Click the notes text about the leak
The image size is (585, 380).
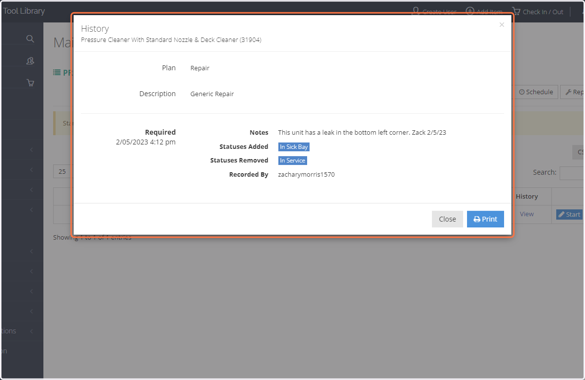tap(362, 132)
